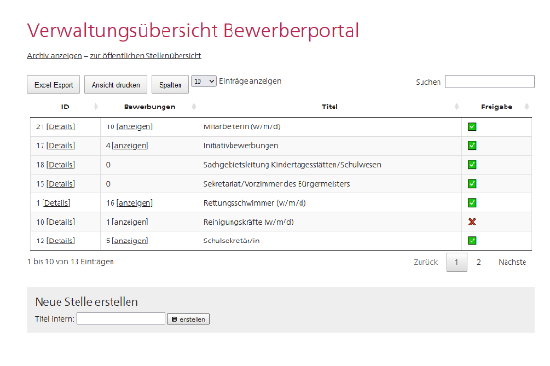Focus the Suchen search field
The image size is (550, 366).
490,82
